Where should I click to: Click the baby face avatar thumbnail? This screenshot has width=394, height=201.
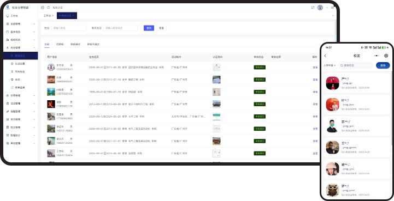click(51, 80)
